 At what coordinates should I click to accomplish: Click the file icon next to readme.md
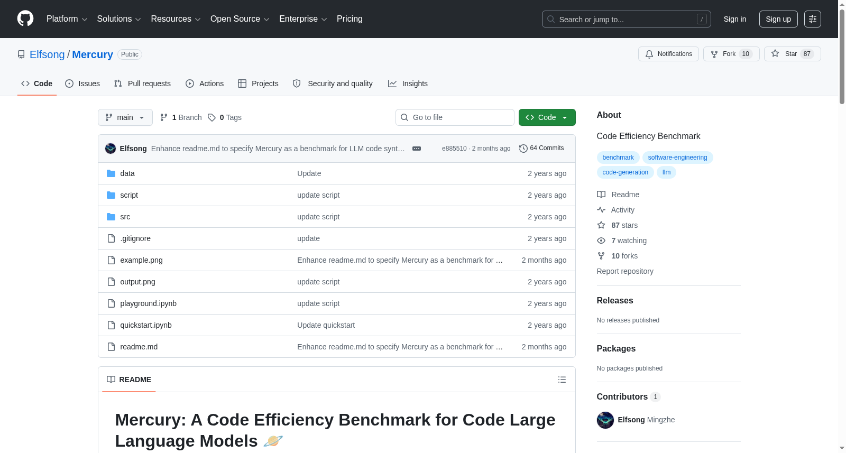(x=111, y=347)
